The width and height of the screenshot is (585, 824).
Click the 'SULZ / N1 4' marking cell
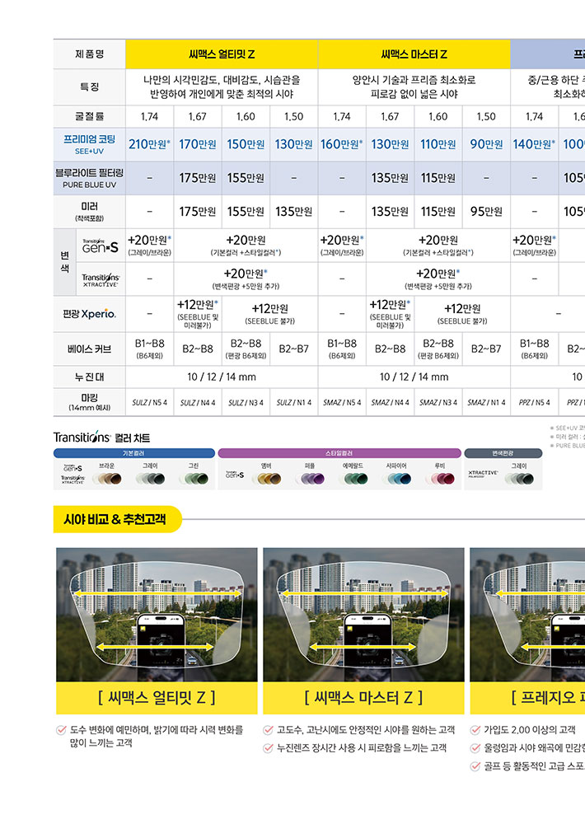tap(294, 403)
